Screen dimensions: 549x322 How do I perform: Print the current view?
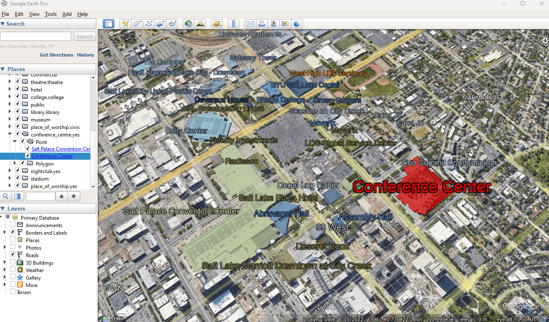click(x=261, y=24)
